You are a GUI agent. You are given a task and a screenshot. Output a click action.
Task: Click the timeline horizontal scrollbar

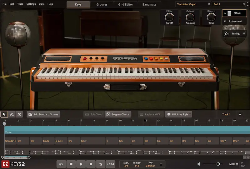click(x=16, y=157)
